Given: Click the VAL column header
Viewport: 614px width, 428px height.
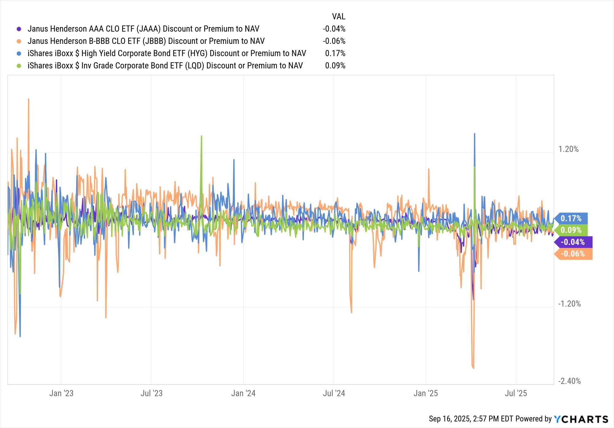Looking at the screenshot, I should click(339, 17).
